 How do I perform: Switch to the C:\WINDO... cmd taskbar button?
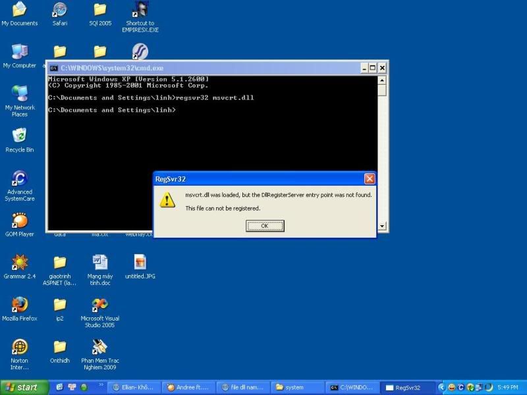(x=352, y=387)
